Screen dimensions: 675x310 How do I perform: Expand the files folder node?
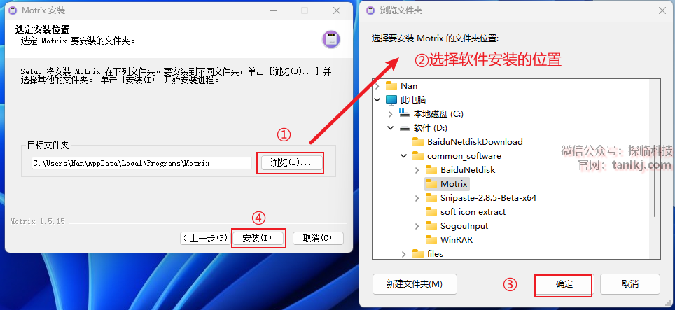click(x=403, y=254)
